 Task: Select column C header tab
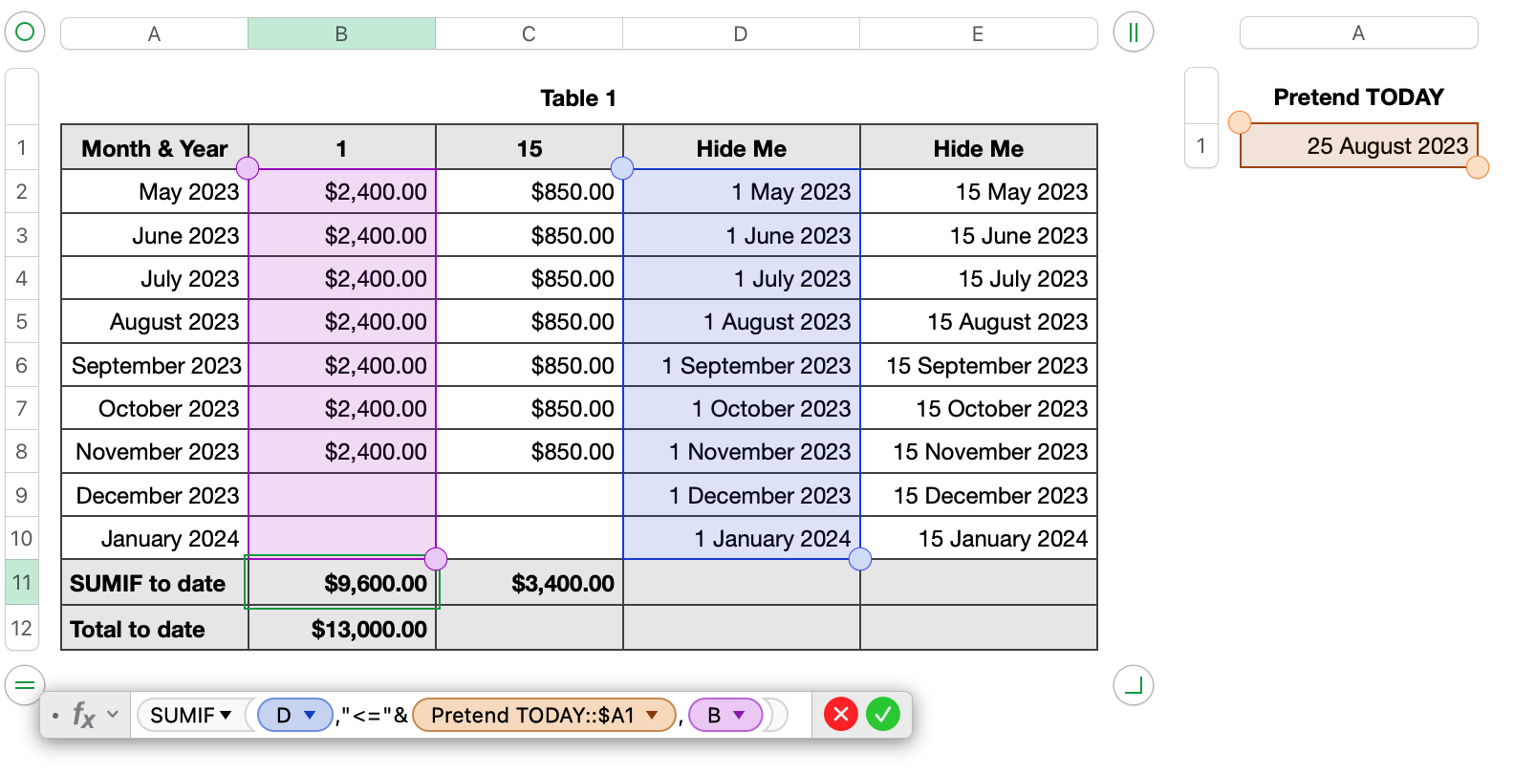point(529,34)
